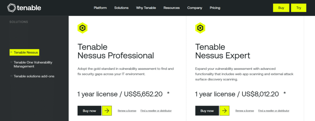The image size is (315, 121).
Task: Open the Company menu
Action: click(x=195, y=8)
